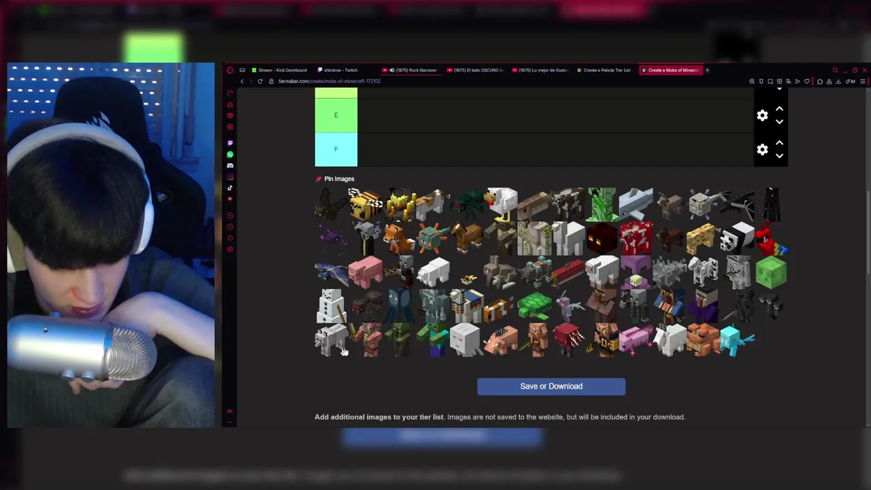Select the dolphin mob image

(x=636, y=205)
